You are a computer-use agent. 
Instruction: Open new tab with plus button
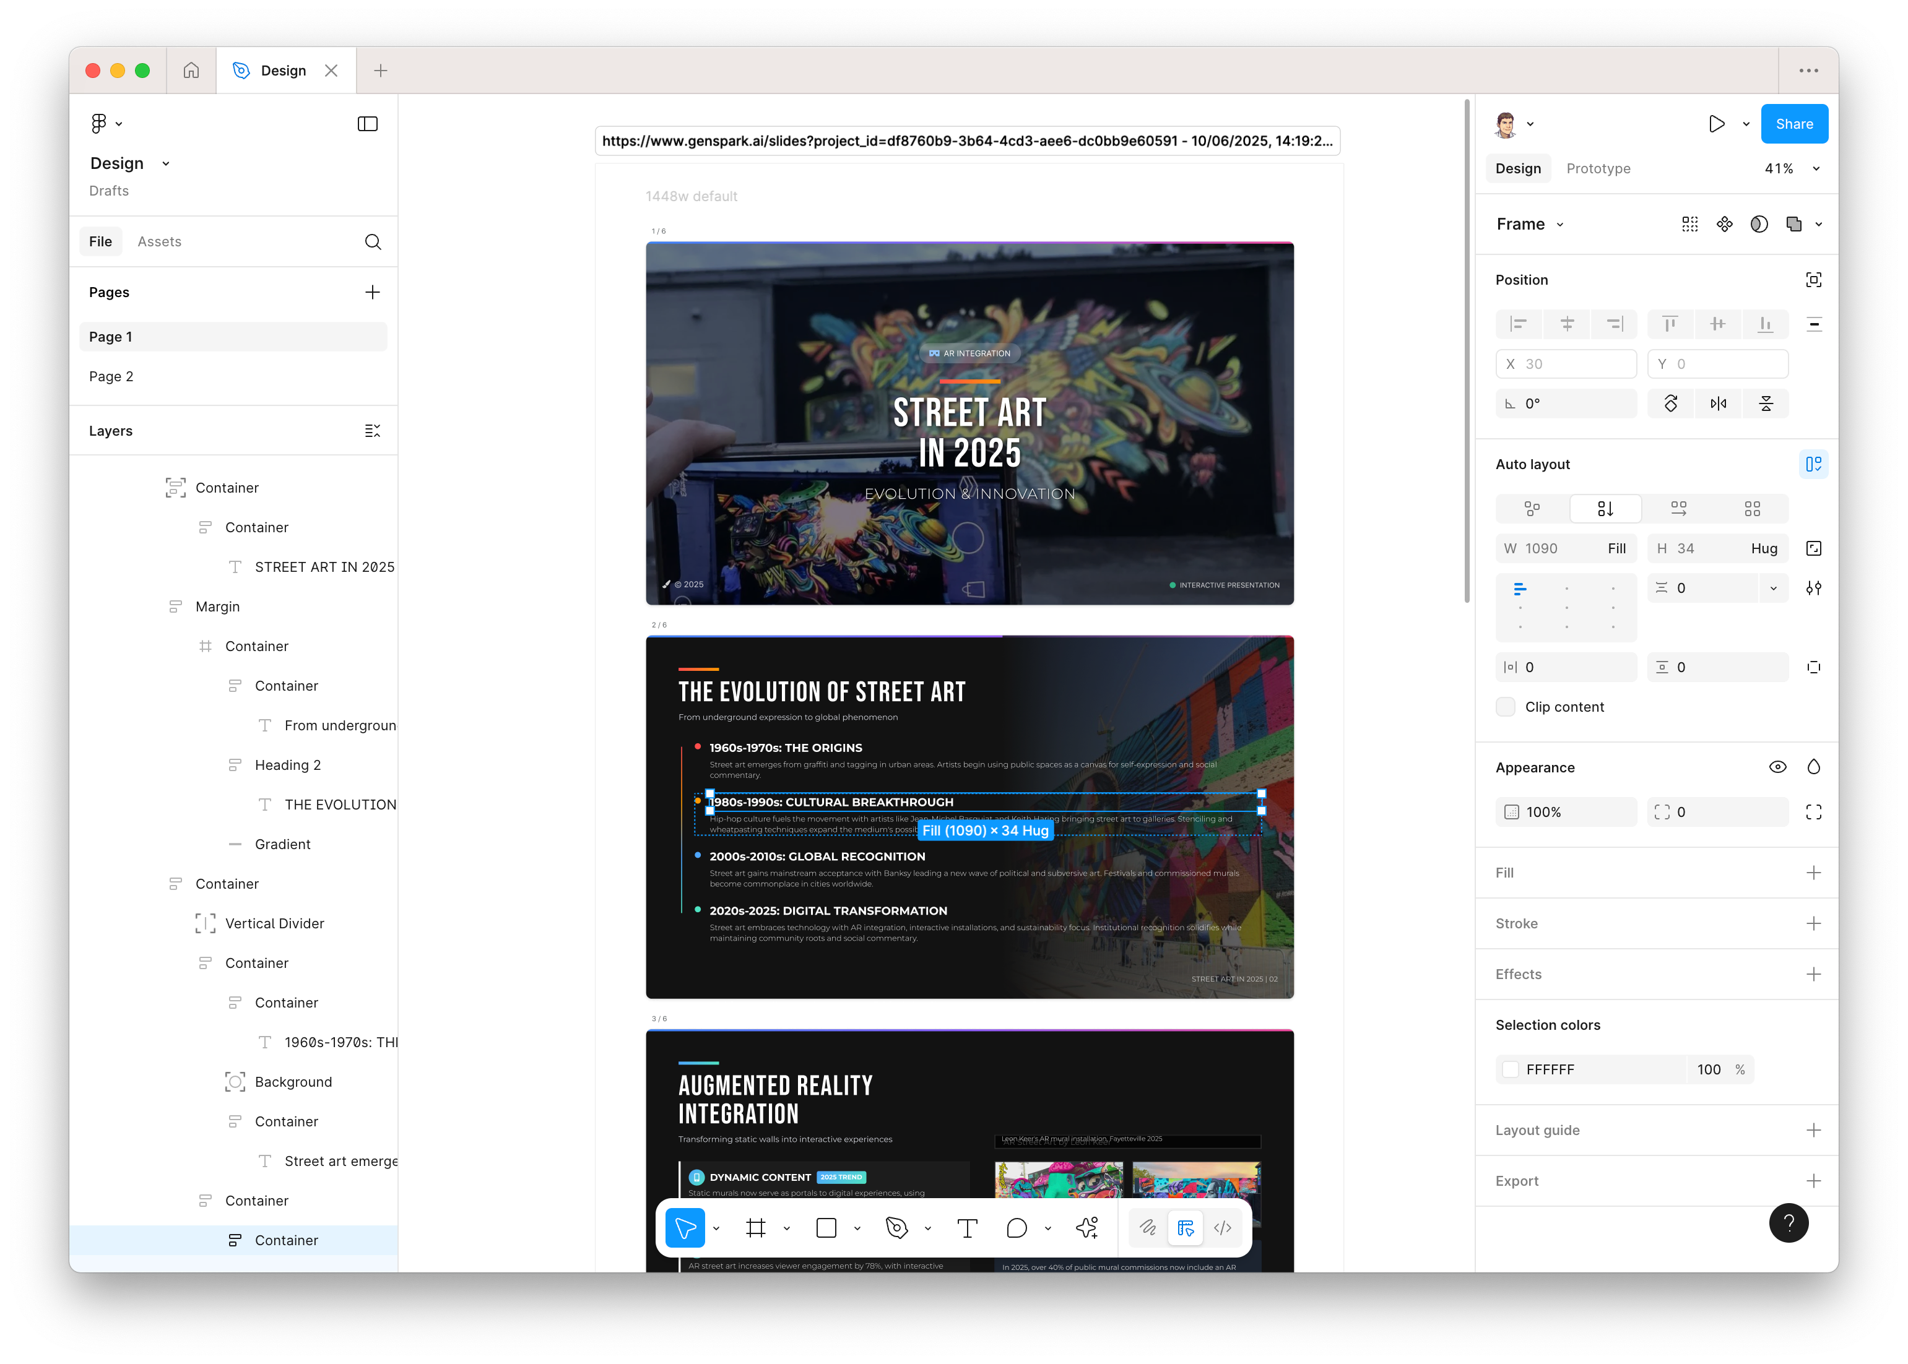tap(381, 71)
